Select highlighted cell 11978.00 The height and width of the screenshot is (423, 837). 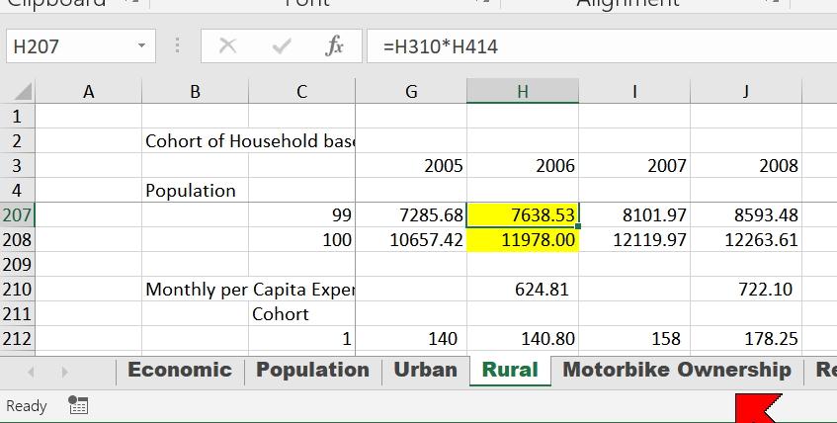[x=523, y=239]
